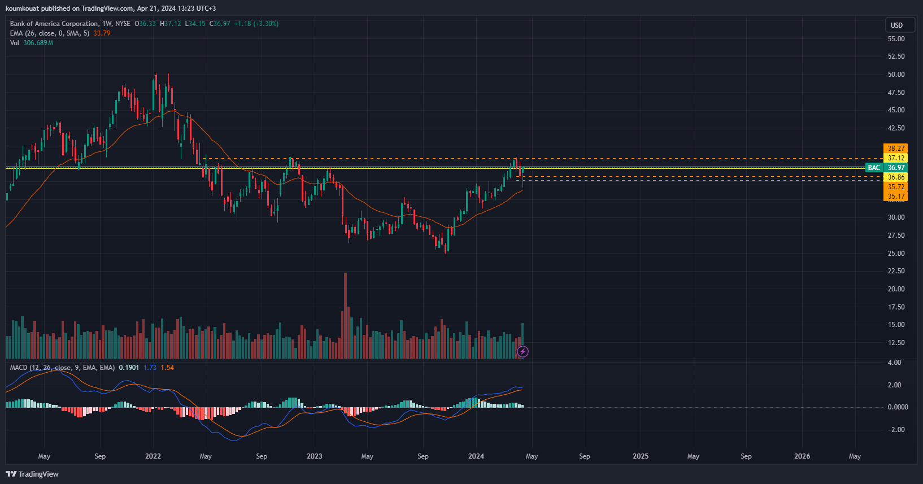Click the high value H37.12
The height and width of the screenshot is (484, 923).
tap(171, 24)
